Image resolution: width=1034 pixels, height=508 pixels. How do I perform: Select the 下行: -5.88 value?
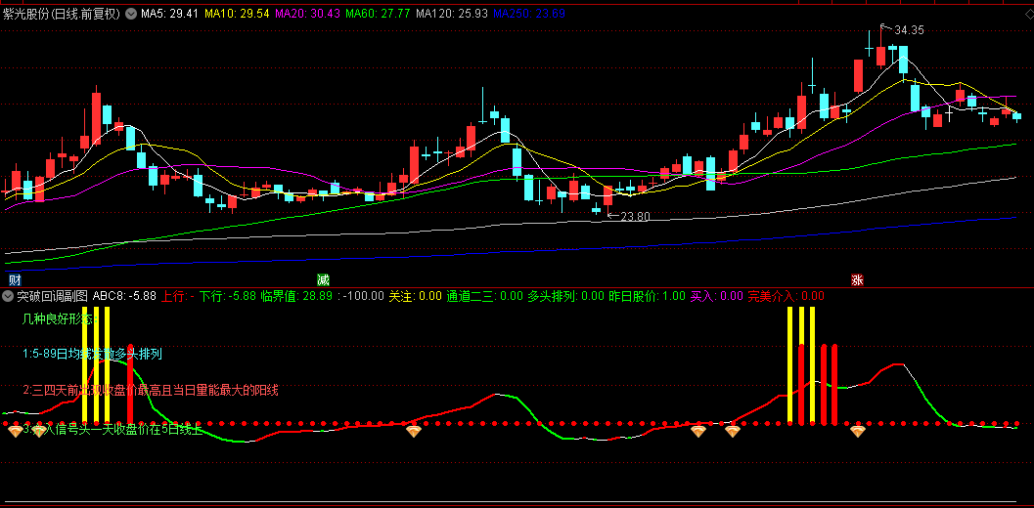(228, 296)
